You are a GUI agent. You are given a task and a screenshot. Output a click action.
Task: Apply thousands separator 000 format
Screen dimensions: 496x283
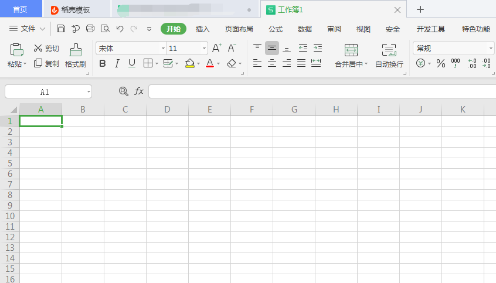click(456, 63)
